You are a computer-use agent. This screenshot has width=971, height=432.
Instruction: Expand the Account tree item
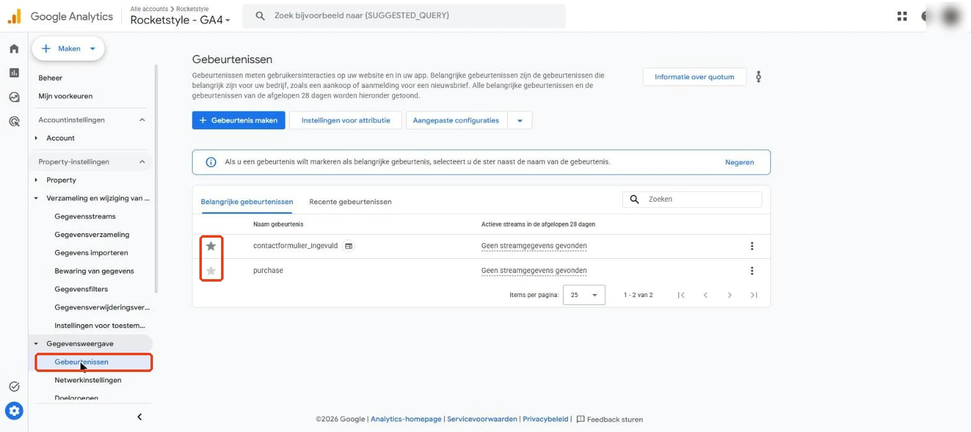click(36, 138)
